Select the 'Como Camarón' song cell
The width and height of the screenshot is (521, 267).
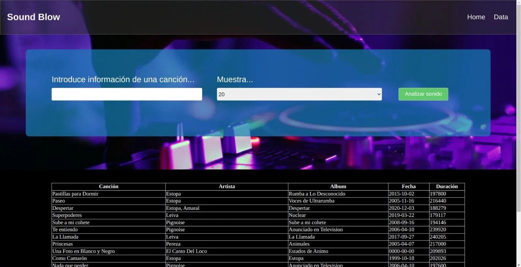coord(108,258)
